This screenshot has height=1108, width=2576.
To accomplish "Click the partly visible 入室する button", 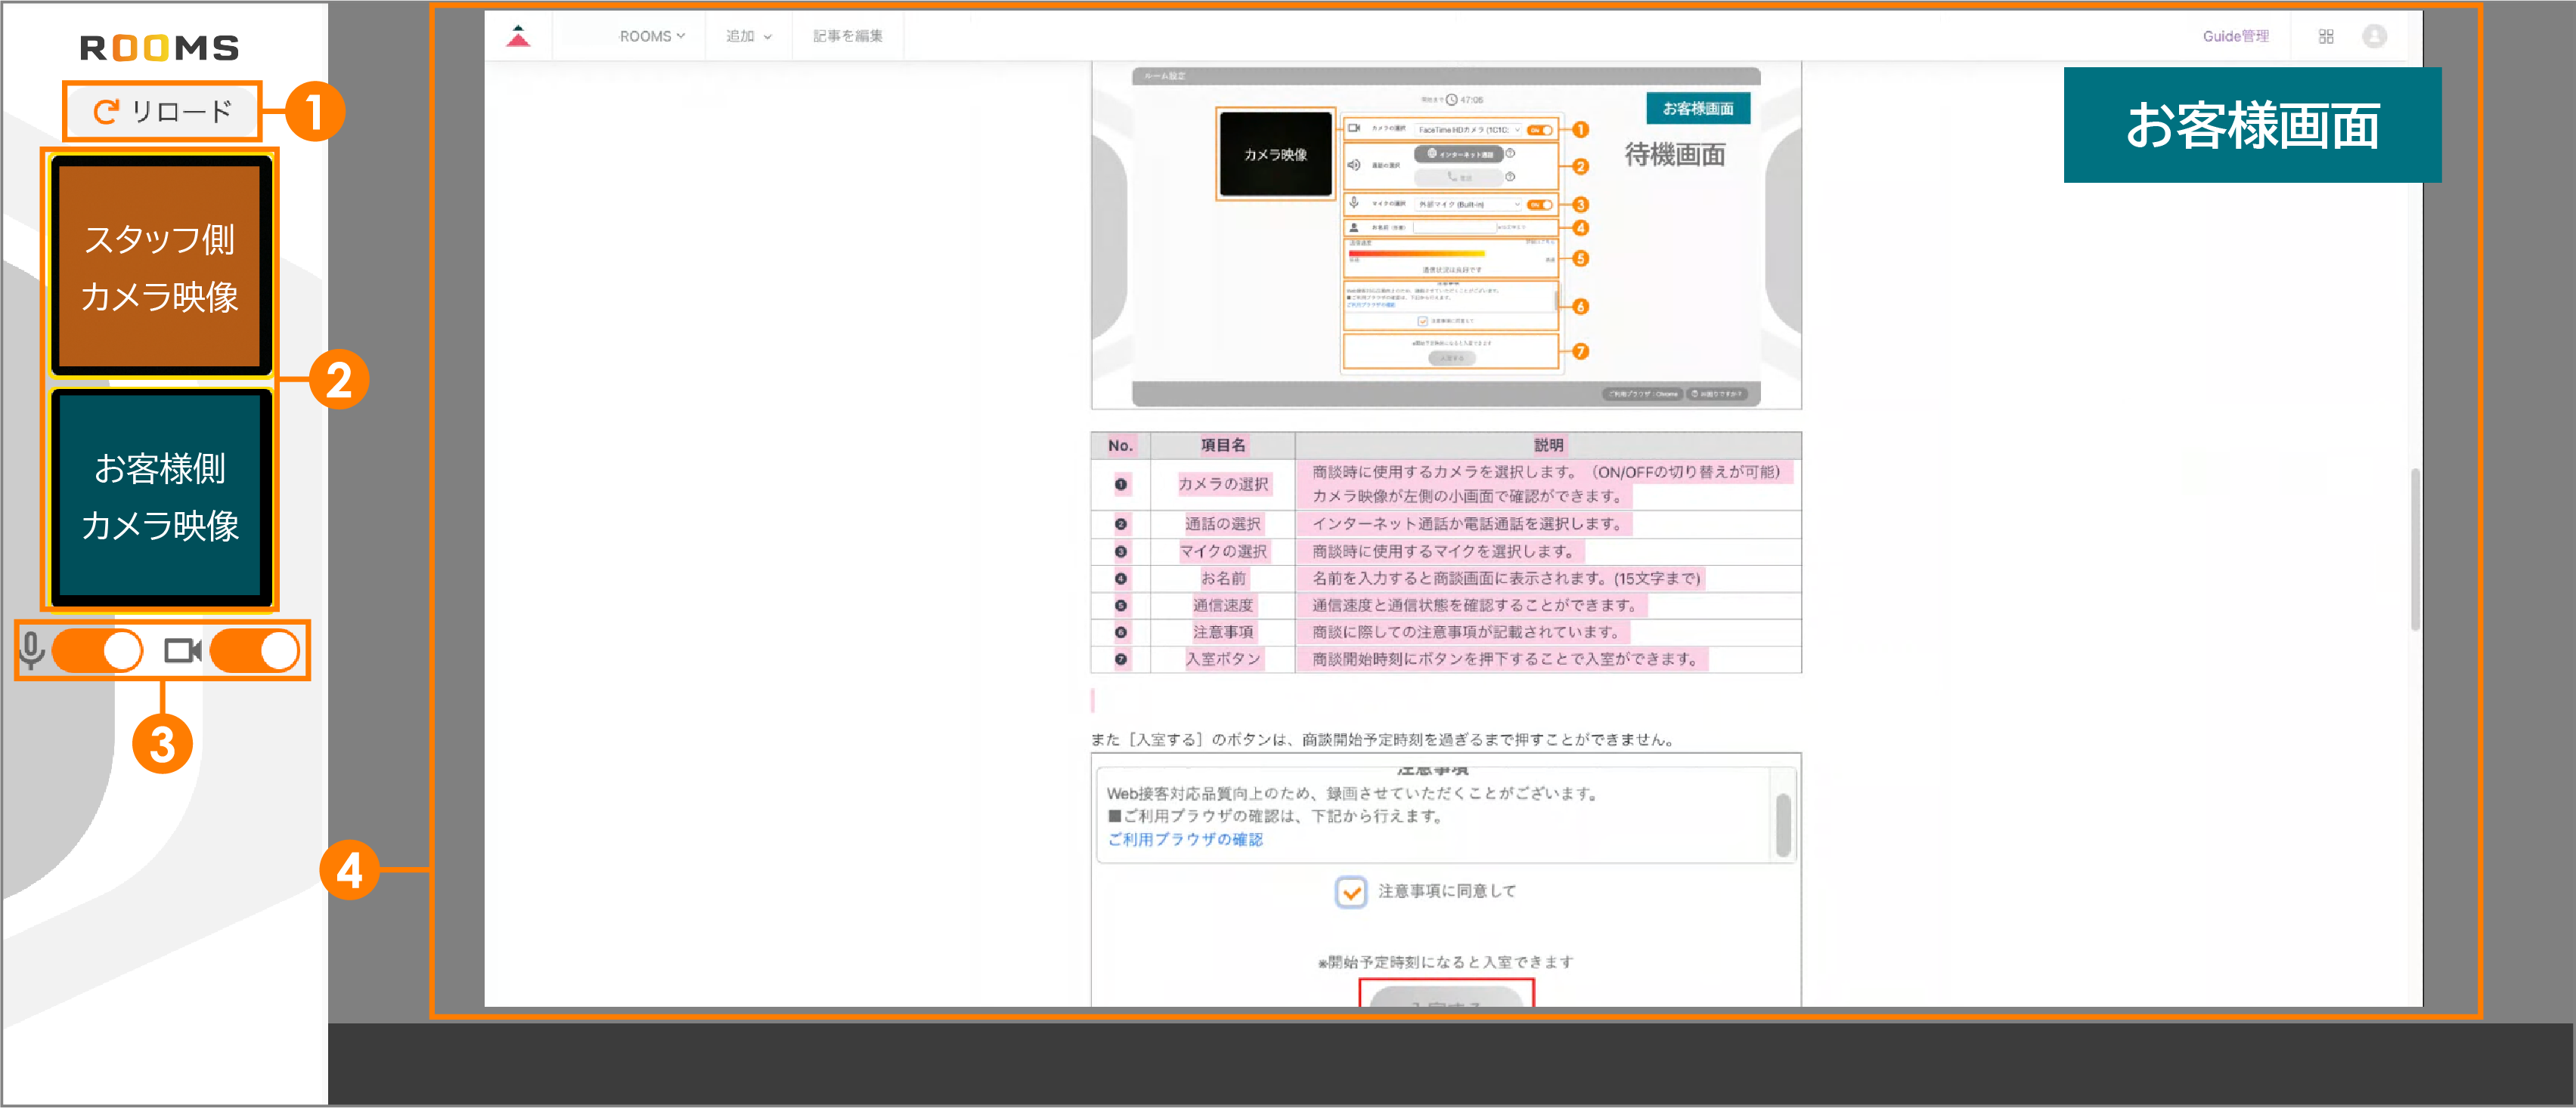I will pyautogui.click(x=1446, y=998).
